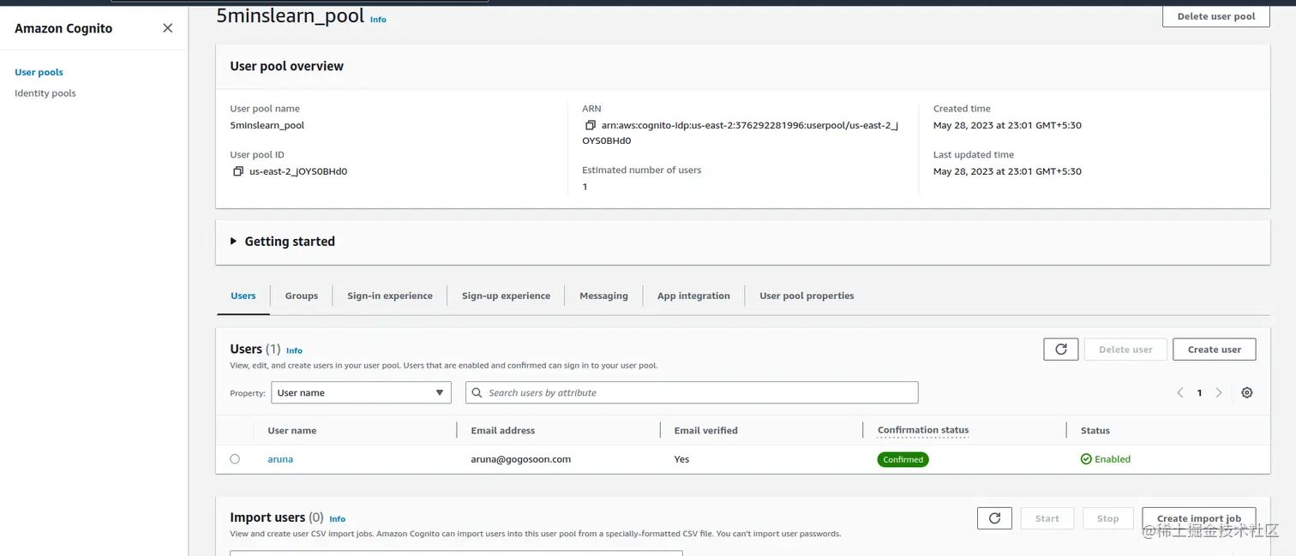The height and width of the screenshot is (556, 1296).
Task: Expand the Getting started section
Action: click(233, 242)
